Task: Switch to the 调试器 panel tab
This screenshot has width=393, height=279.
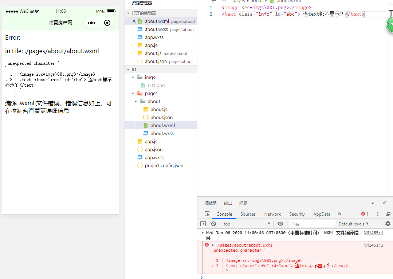Action: coord(211,203)
